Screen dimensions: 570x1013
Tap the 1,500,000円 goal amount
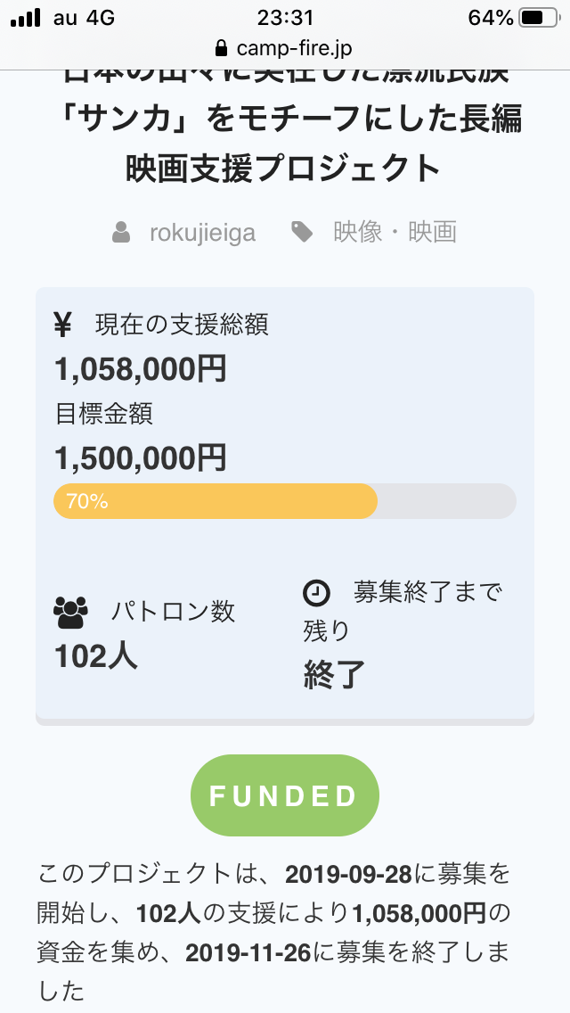[141, 457]
